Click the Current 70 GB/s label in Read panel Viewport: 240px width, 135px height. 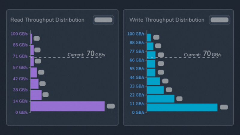point(86,54)
